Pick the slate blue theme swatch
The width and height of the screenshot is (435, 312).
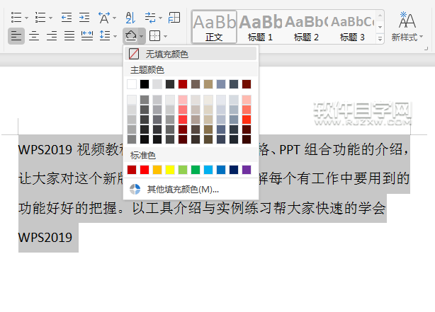coord(221,84)
